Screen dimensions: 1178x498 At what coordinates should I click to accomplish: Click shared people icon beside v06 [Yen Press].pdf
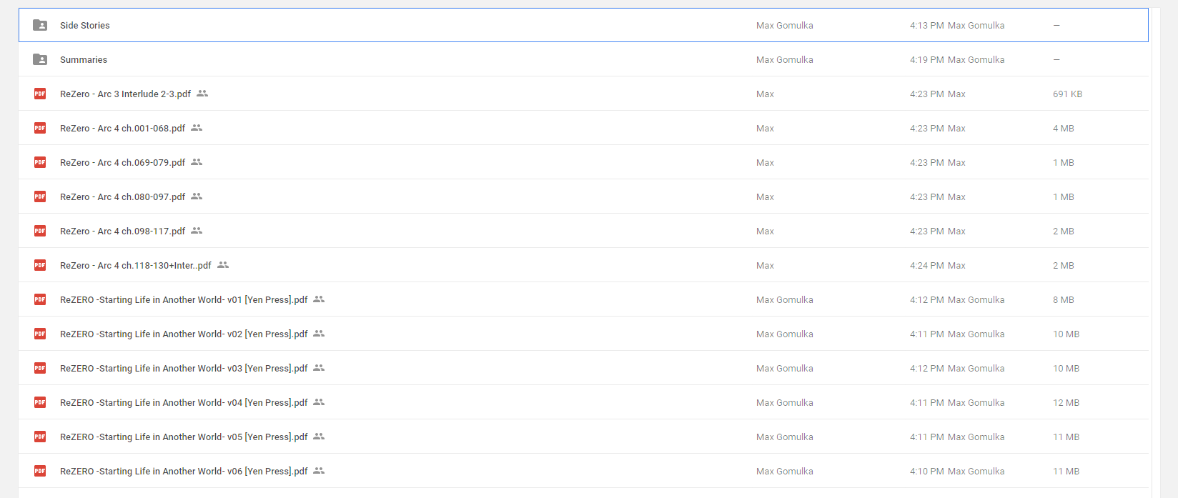(319, 471)
